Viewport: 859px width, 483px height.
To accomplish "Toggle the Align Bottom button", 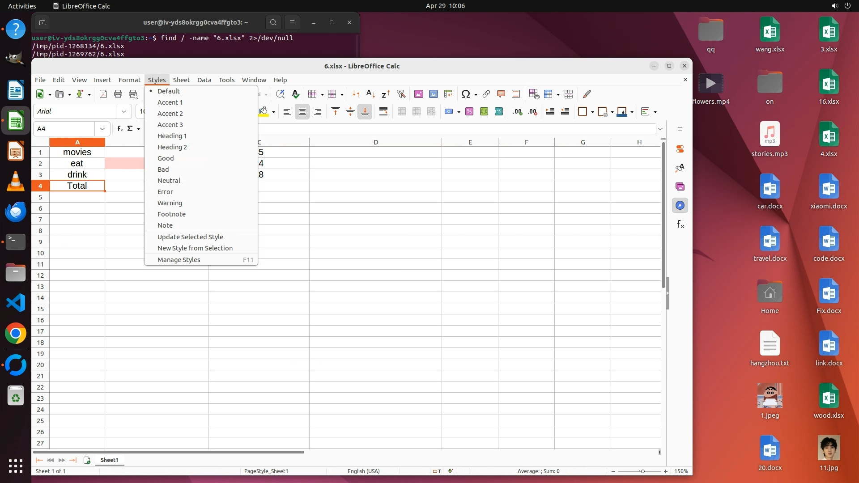I will coord(365,112).
